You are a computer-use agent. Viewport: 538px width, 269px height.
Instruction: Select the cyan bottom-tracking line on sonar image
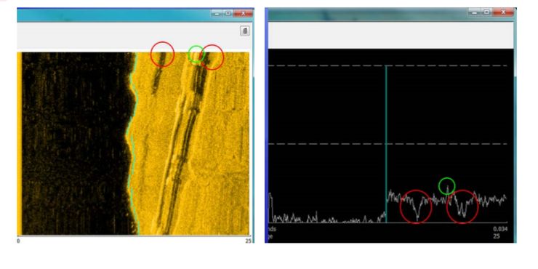click(x=132, y=144)
